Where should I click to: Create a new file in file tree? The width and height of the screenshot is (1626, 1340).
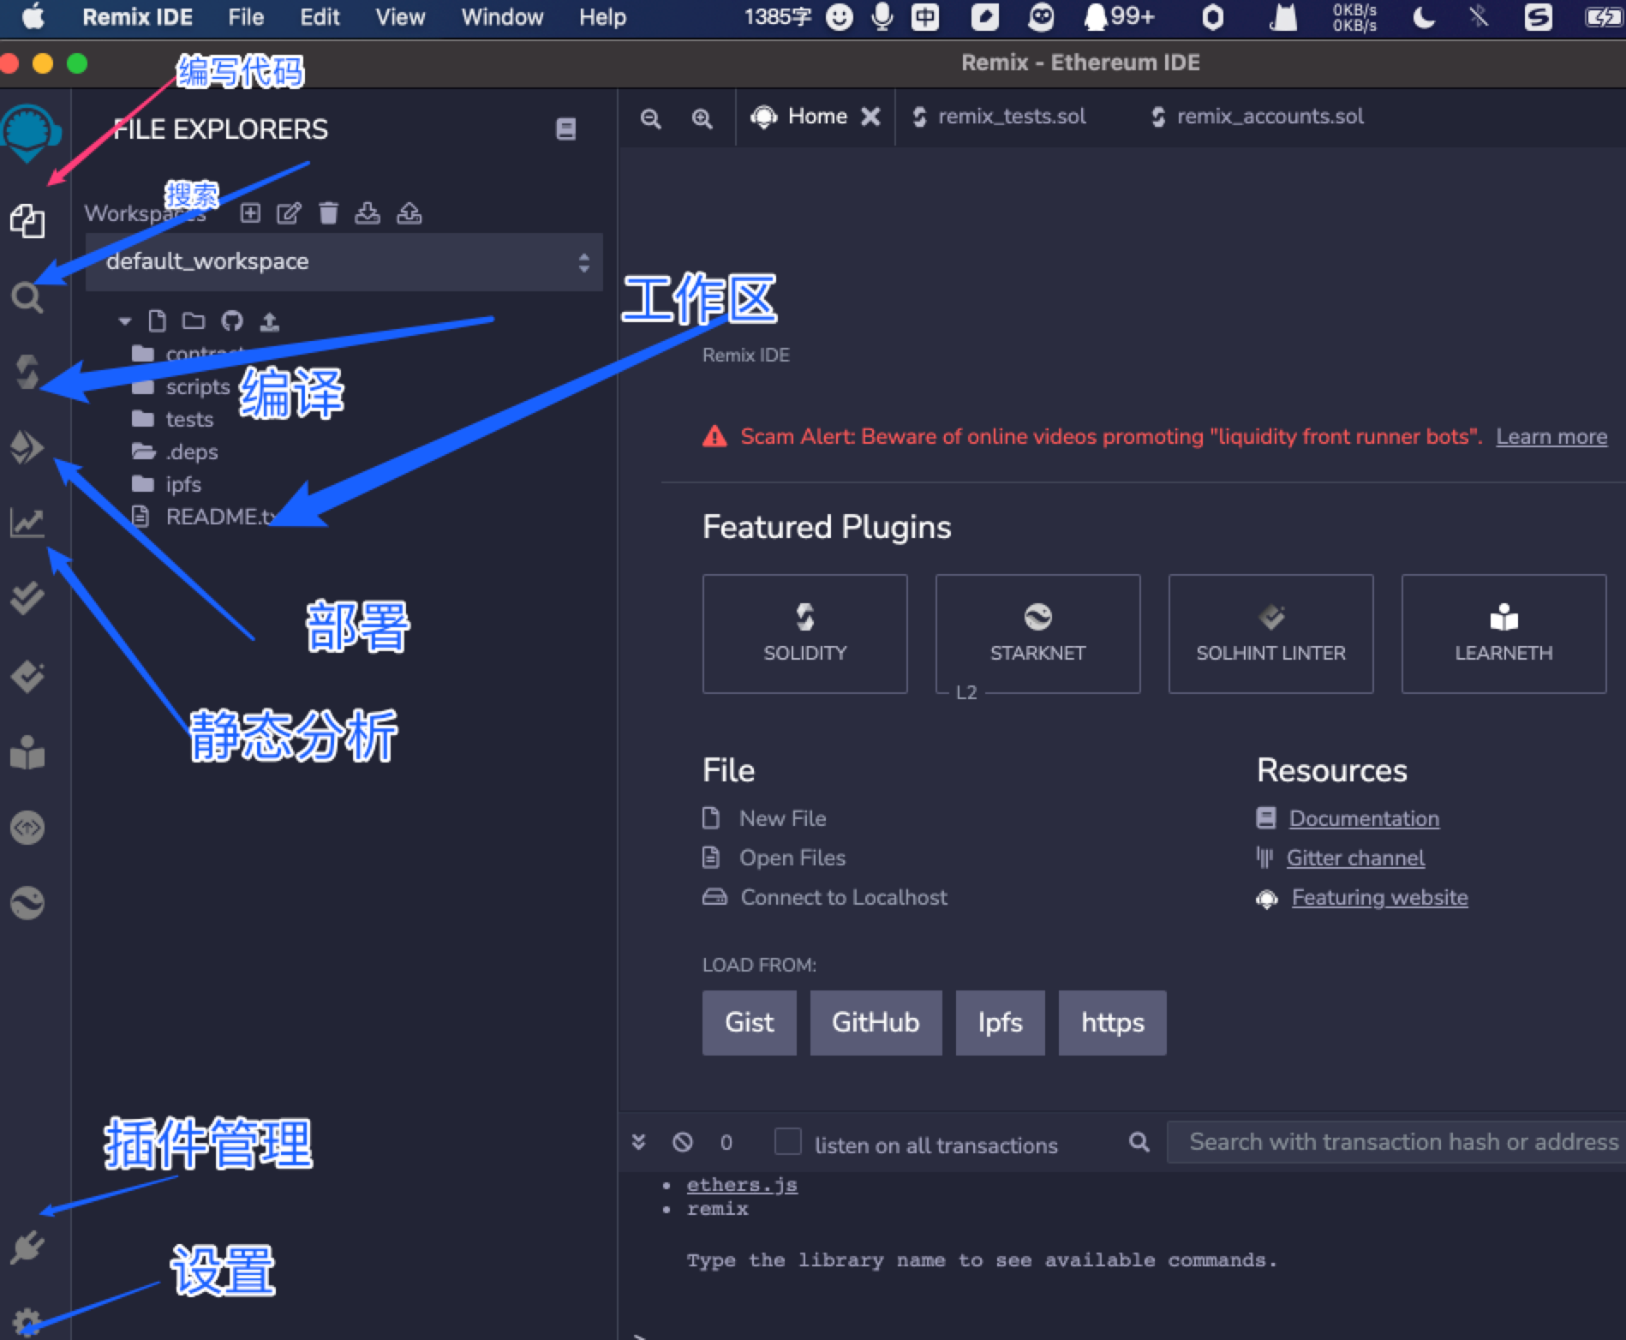[x=157, y=321]
